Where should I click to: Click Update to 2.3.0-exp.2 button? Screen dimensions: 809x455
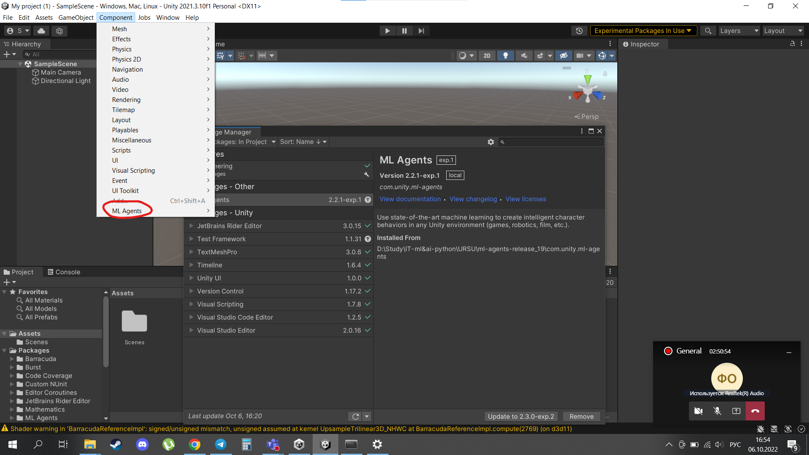point(521,416)
